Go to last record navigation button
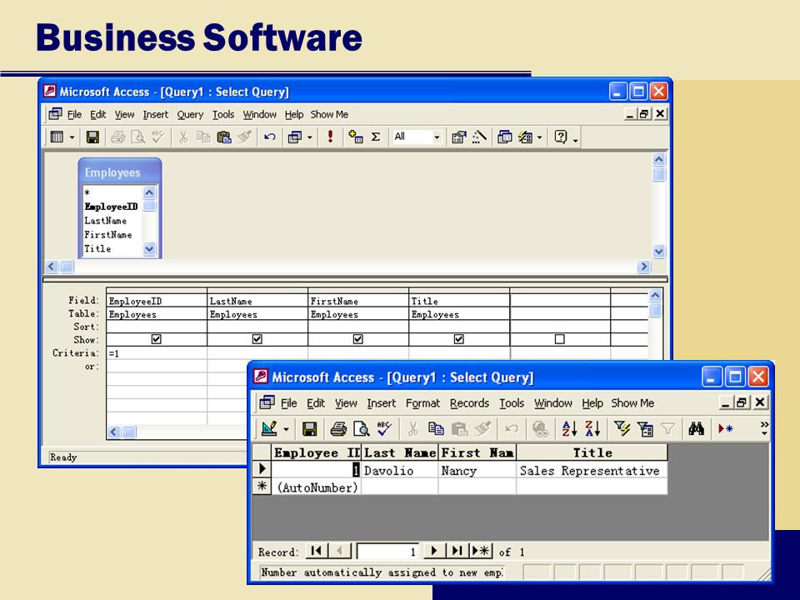Screen dimensions: 800x600 pos(457,551)
